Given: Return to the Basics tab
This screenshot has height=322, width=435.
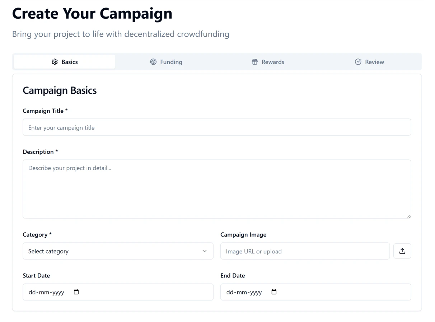Looking at the screenshot, I should coord(65,62).
